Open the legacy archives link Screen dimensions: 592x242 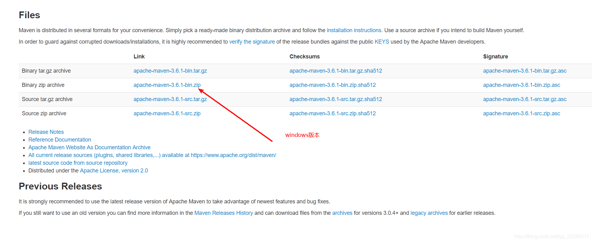coord(429,213)
